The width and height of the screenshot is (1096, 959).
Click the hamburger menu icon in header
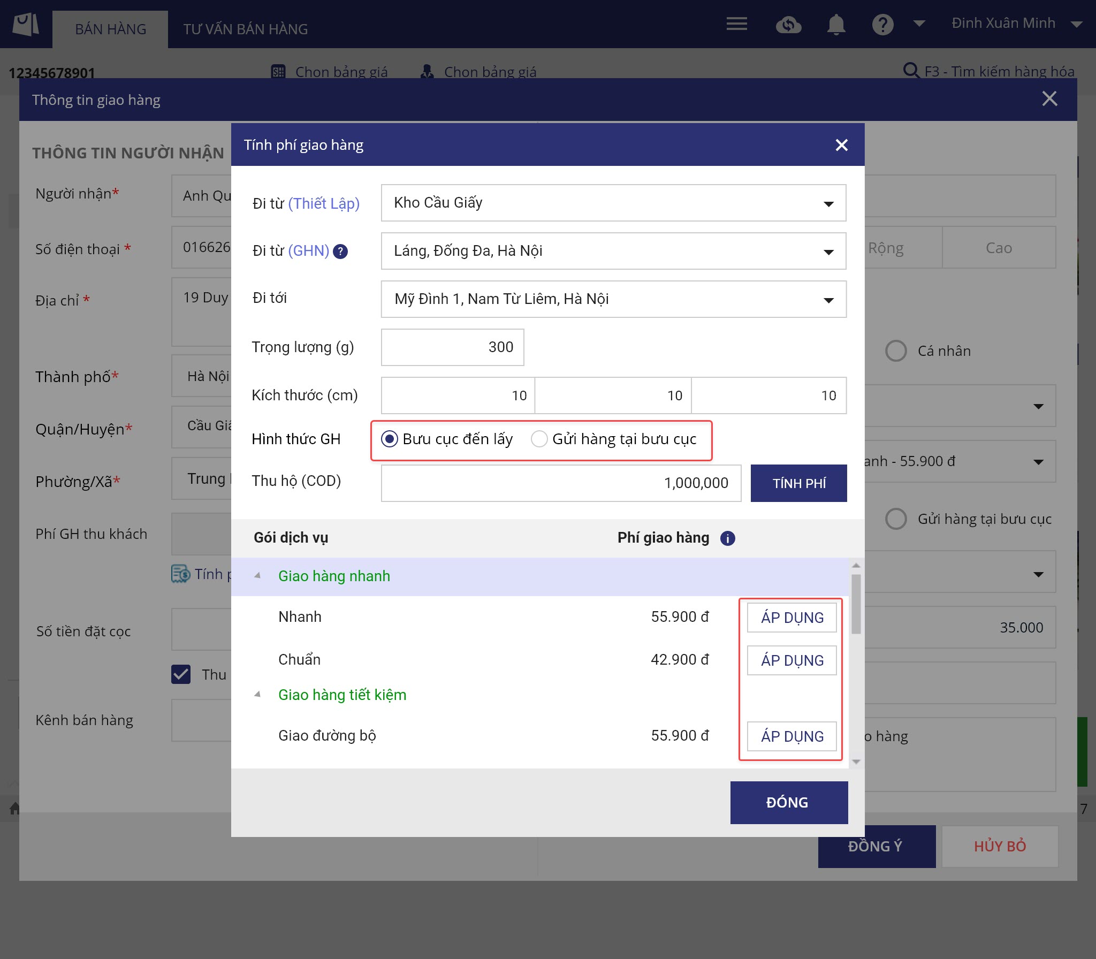737,24
